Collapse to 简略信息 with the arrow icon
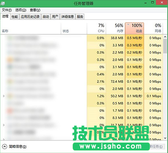 [5, 147]
